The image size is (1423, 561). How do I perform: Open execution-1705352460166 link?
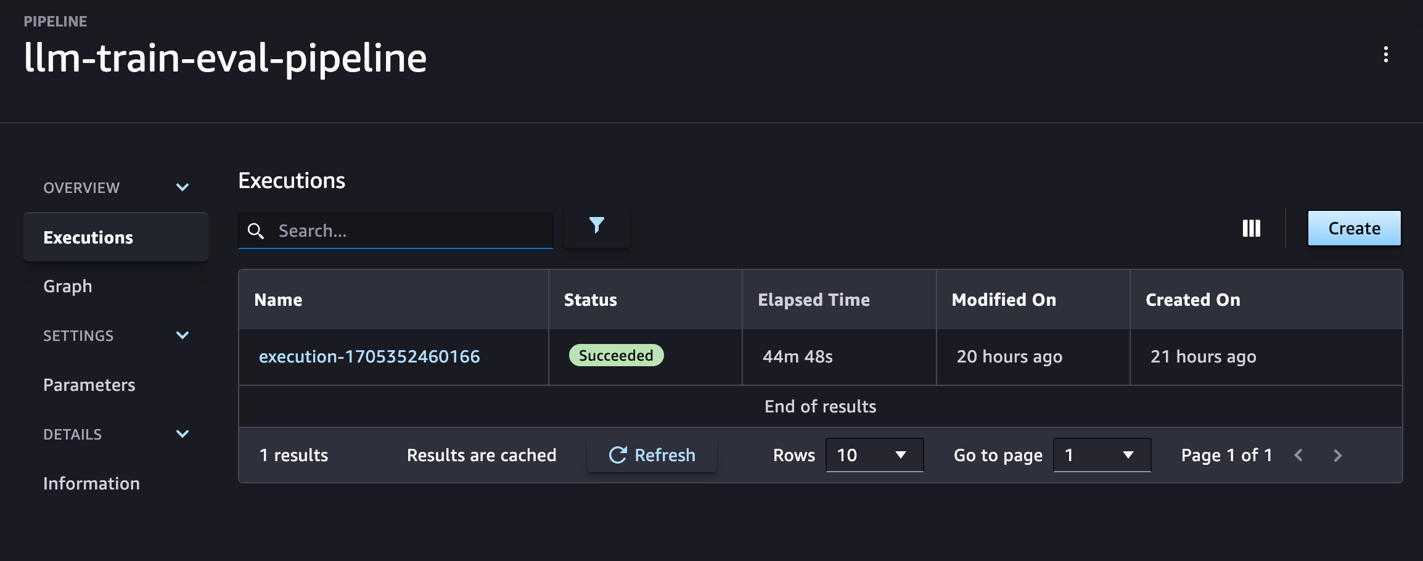coord(369,357)
